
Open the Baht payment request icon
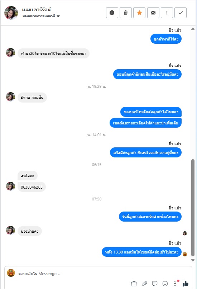[x=175, y=283]
